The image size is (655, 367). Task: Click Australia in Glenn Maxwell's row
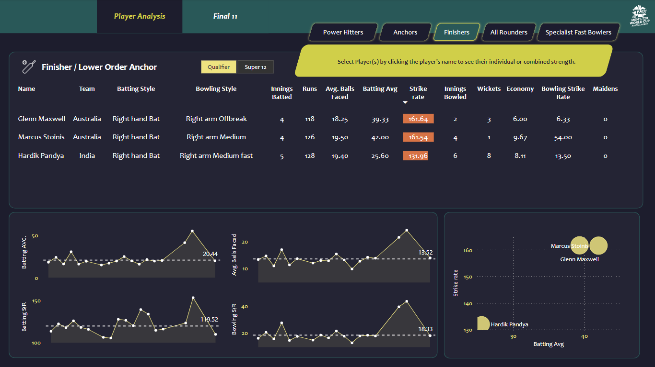[x=87, y=119]
